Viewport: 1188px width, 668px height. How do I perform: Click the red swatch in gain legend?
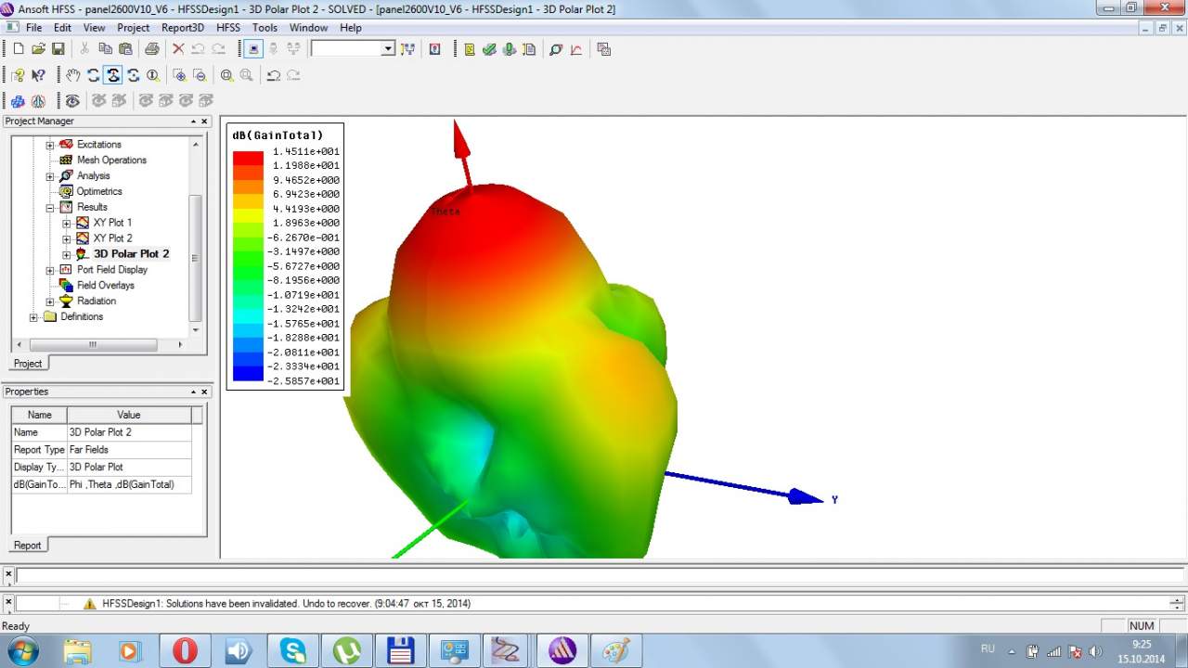click(x=248, y=158)
